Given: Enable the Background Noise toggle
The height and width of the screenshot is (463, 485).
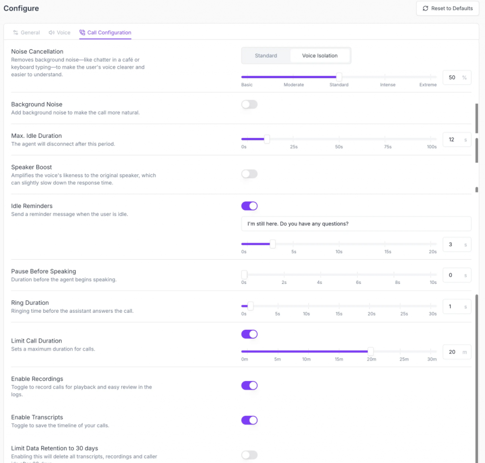Looking at the screenshot, I should coord(249,104).
